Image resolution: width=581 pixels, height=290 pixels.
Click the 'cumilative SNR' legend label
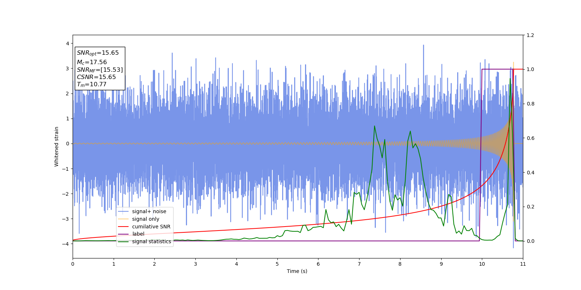pyautogui.click(x=151, y=227)
